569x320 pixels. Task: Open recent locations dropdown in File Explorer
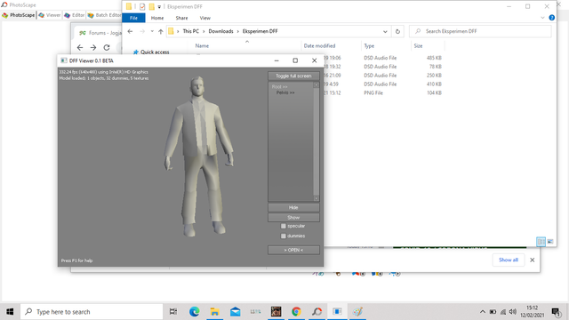point(152,31)
